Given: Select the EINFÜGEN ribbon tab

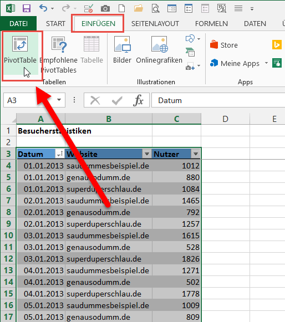Looking at the screenshot, I should (x=98, y=24).
